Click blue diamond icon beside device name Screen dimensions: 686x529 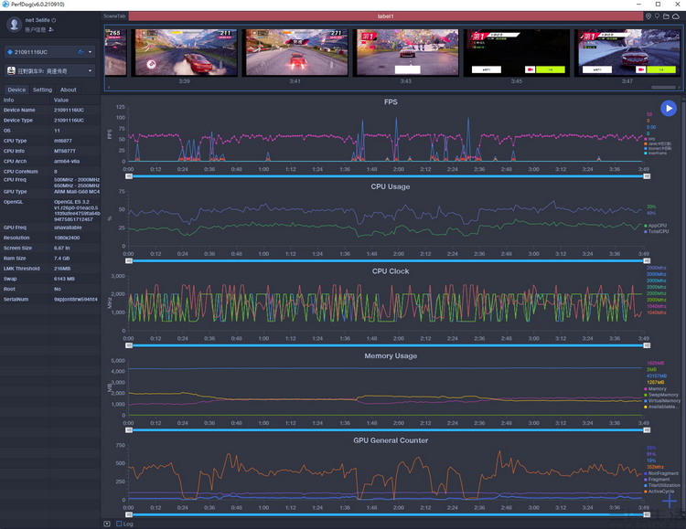coord(10,52)
